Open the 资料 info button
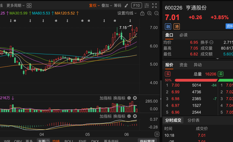 click(x=229, y=26)
